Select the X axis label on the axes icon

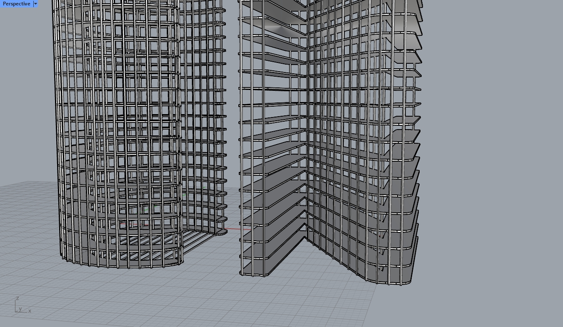(29, 311)
